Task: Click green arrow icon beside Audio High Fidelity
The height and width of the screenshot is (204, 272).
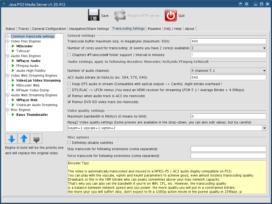Action: (13, 71)
